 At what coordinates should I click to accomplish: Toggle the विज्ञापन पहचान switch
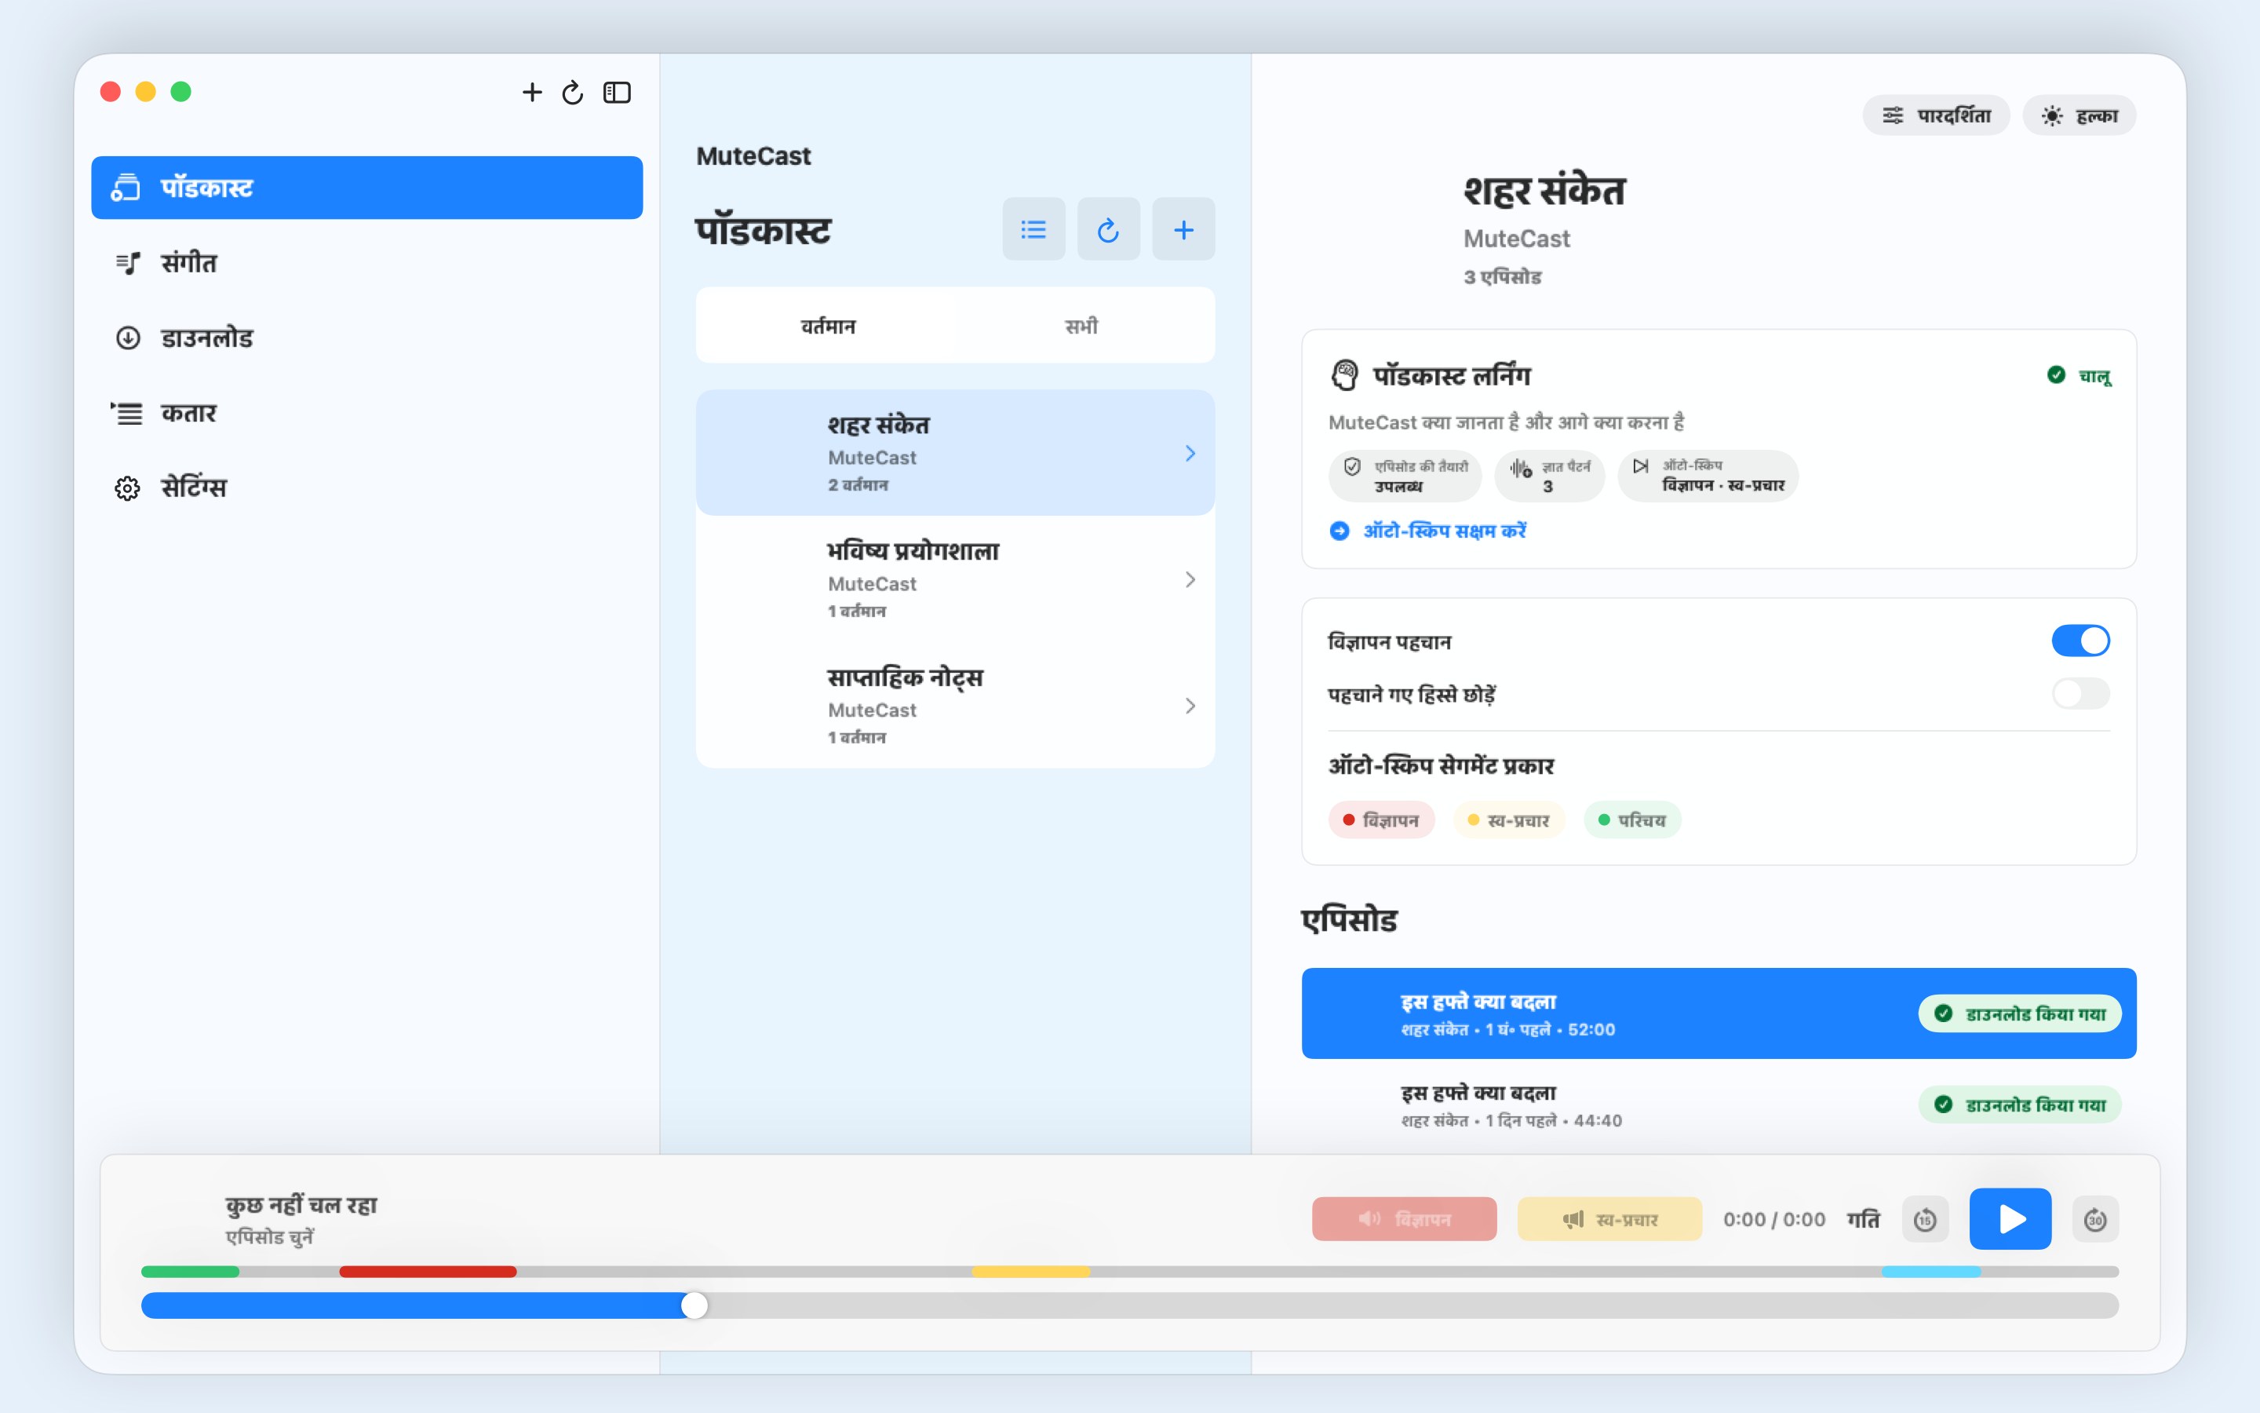[2080, 640]
